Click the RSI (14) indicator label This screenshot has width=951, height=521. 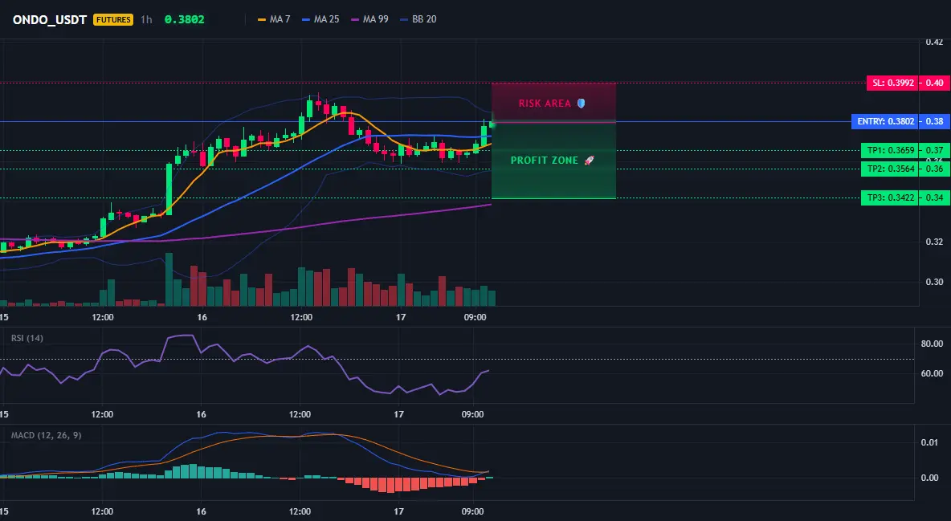27,338
